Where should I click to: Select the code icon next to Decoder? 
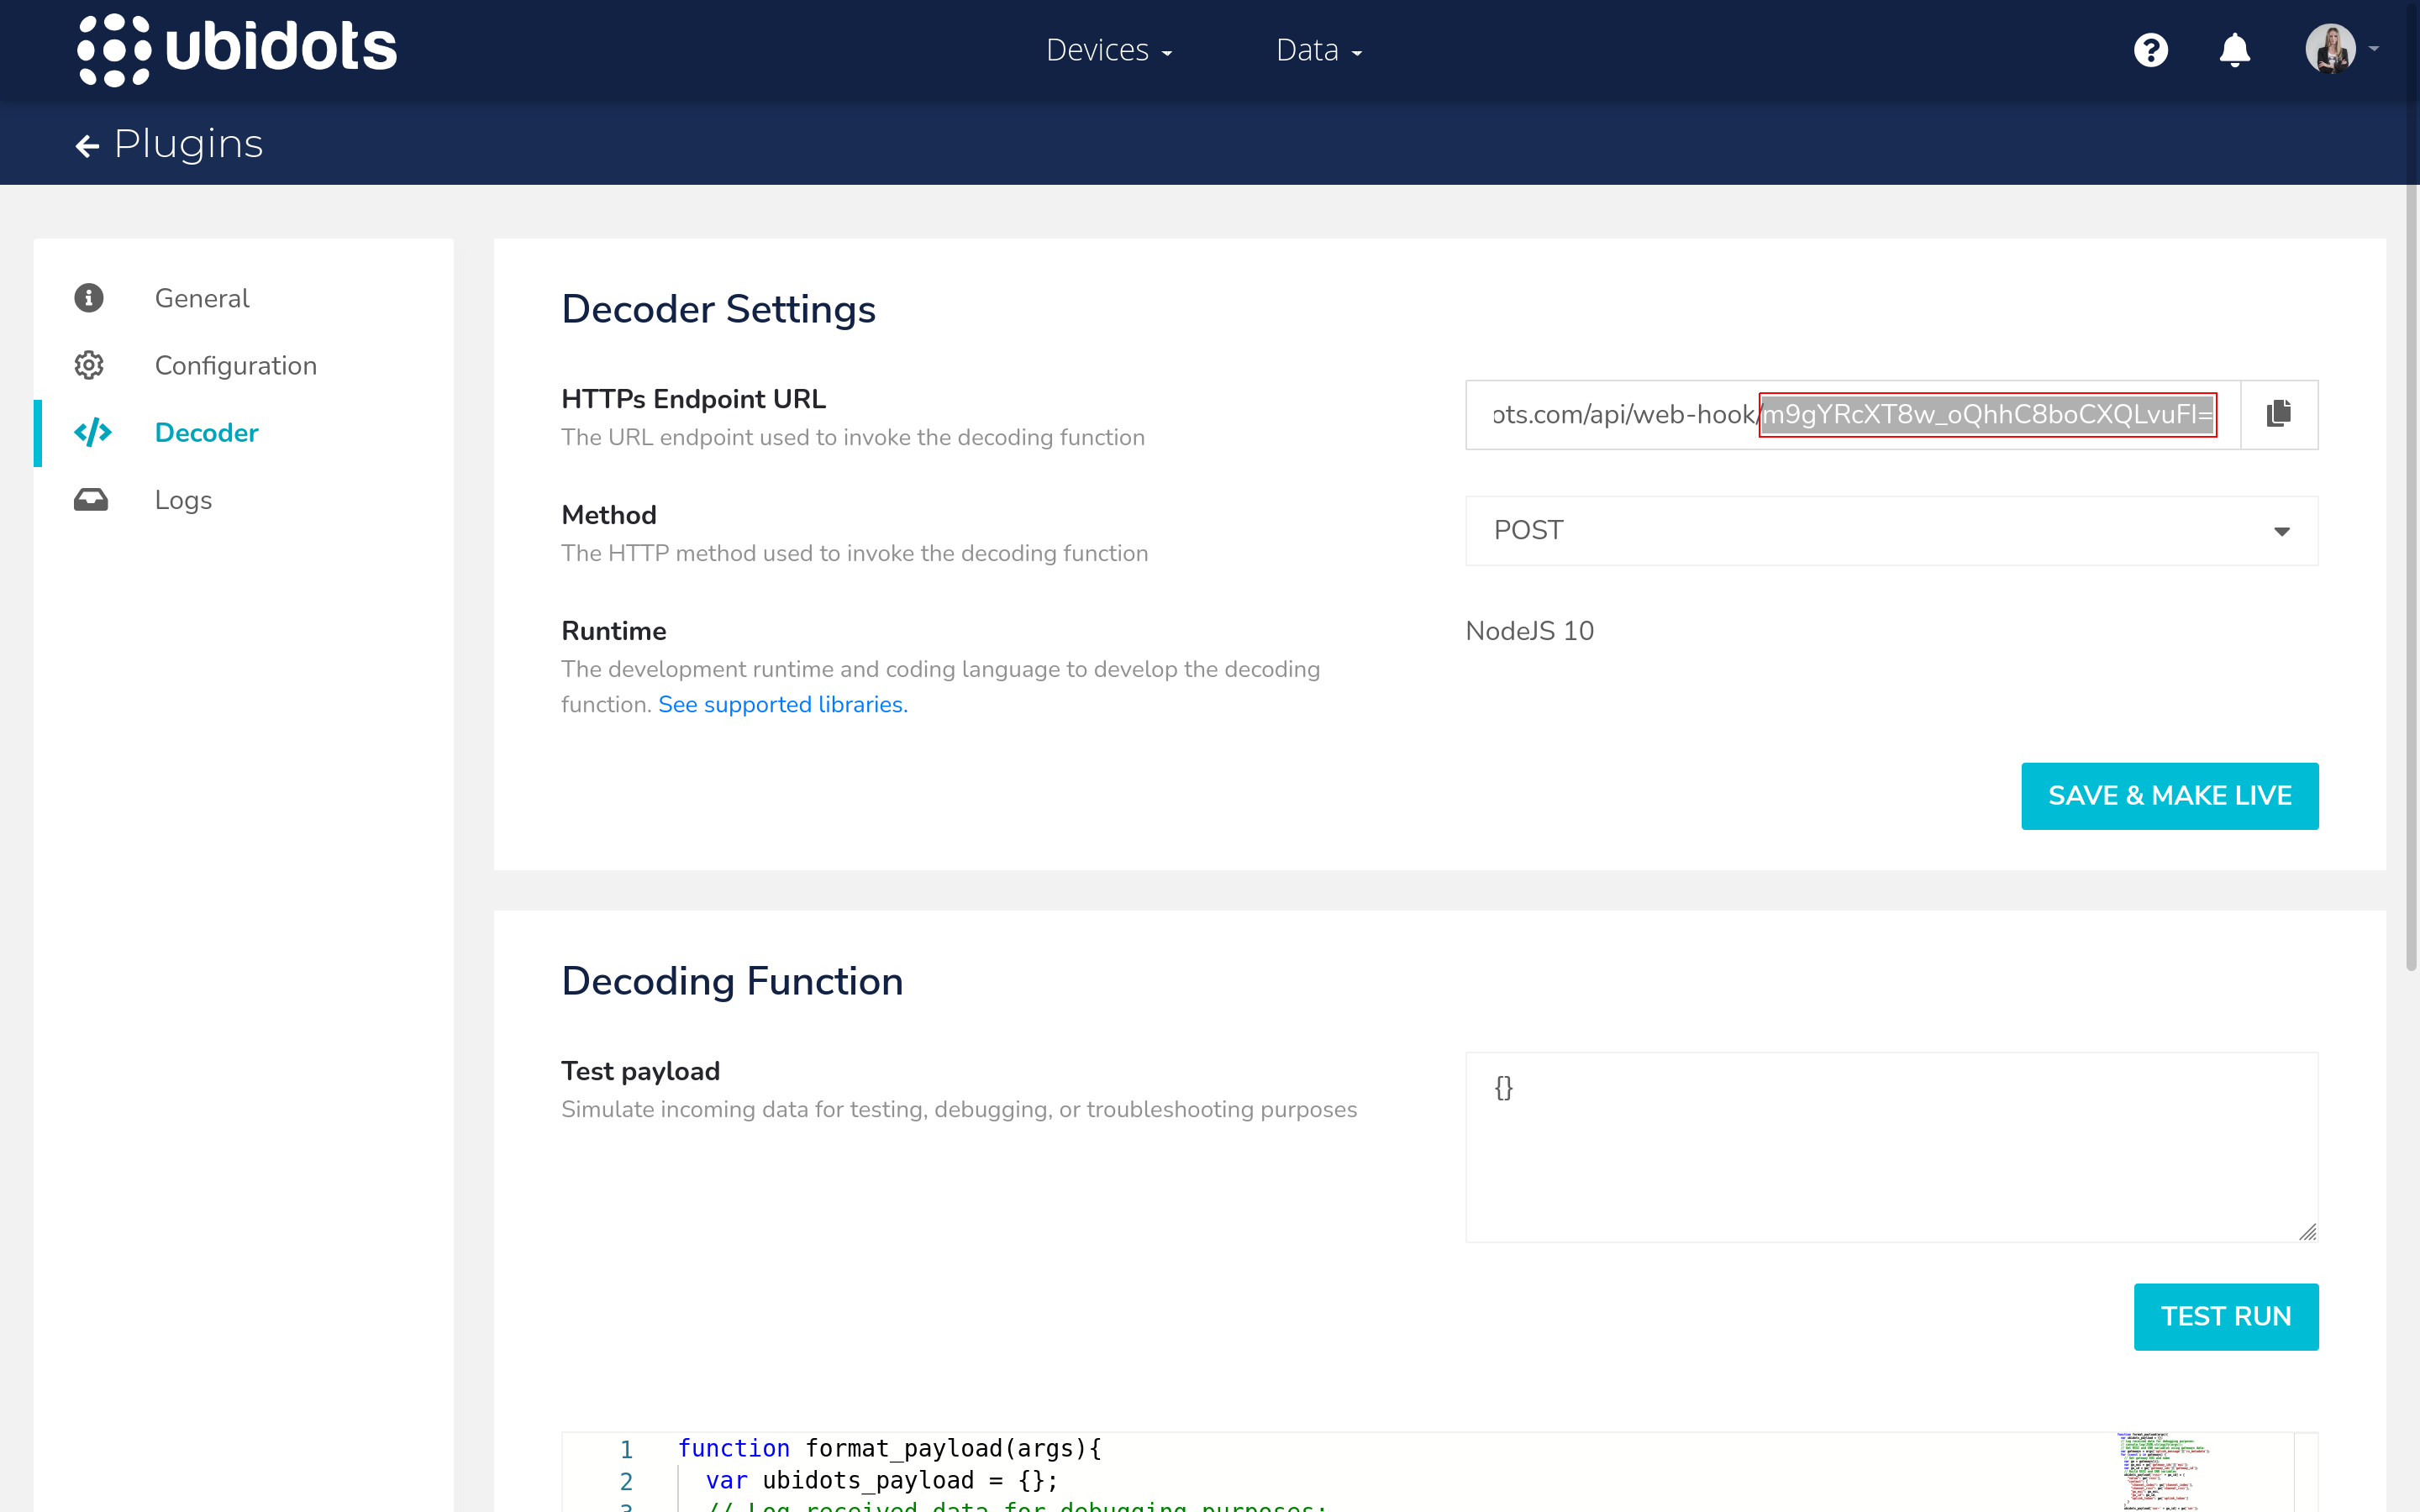point(90,432)
